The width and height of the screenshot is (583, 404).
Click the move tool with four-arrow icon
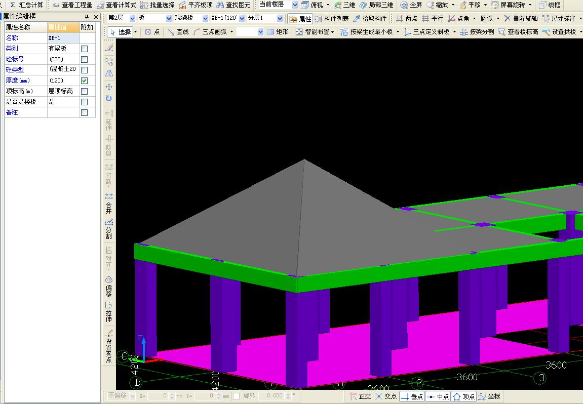[x=109, y=87]
